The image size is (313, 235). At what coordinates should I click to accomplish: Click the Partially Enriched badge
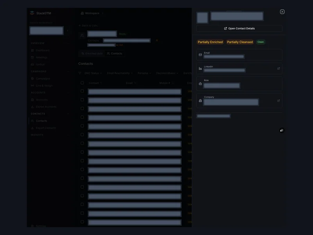[210, 42]
